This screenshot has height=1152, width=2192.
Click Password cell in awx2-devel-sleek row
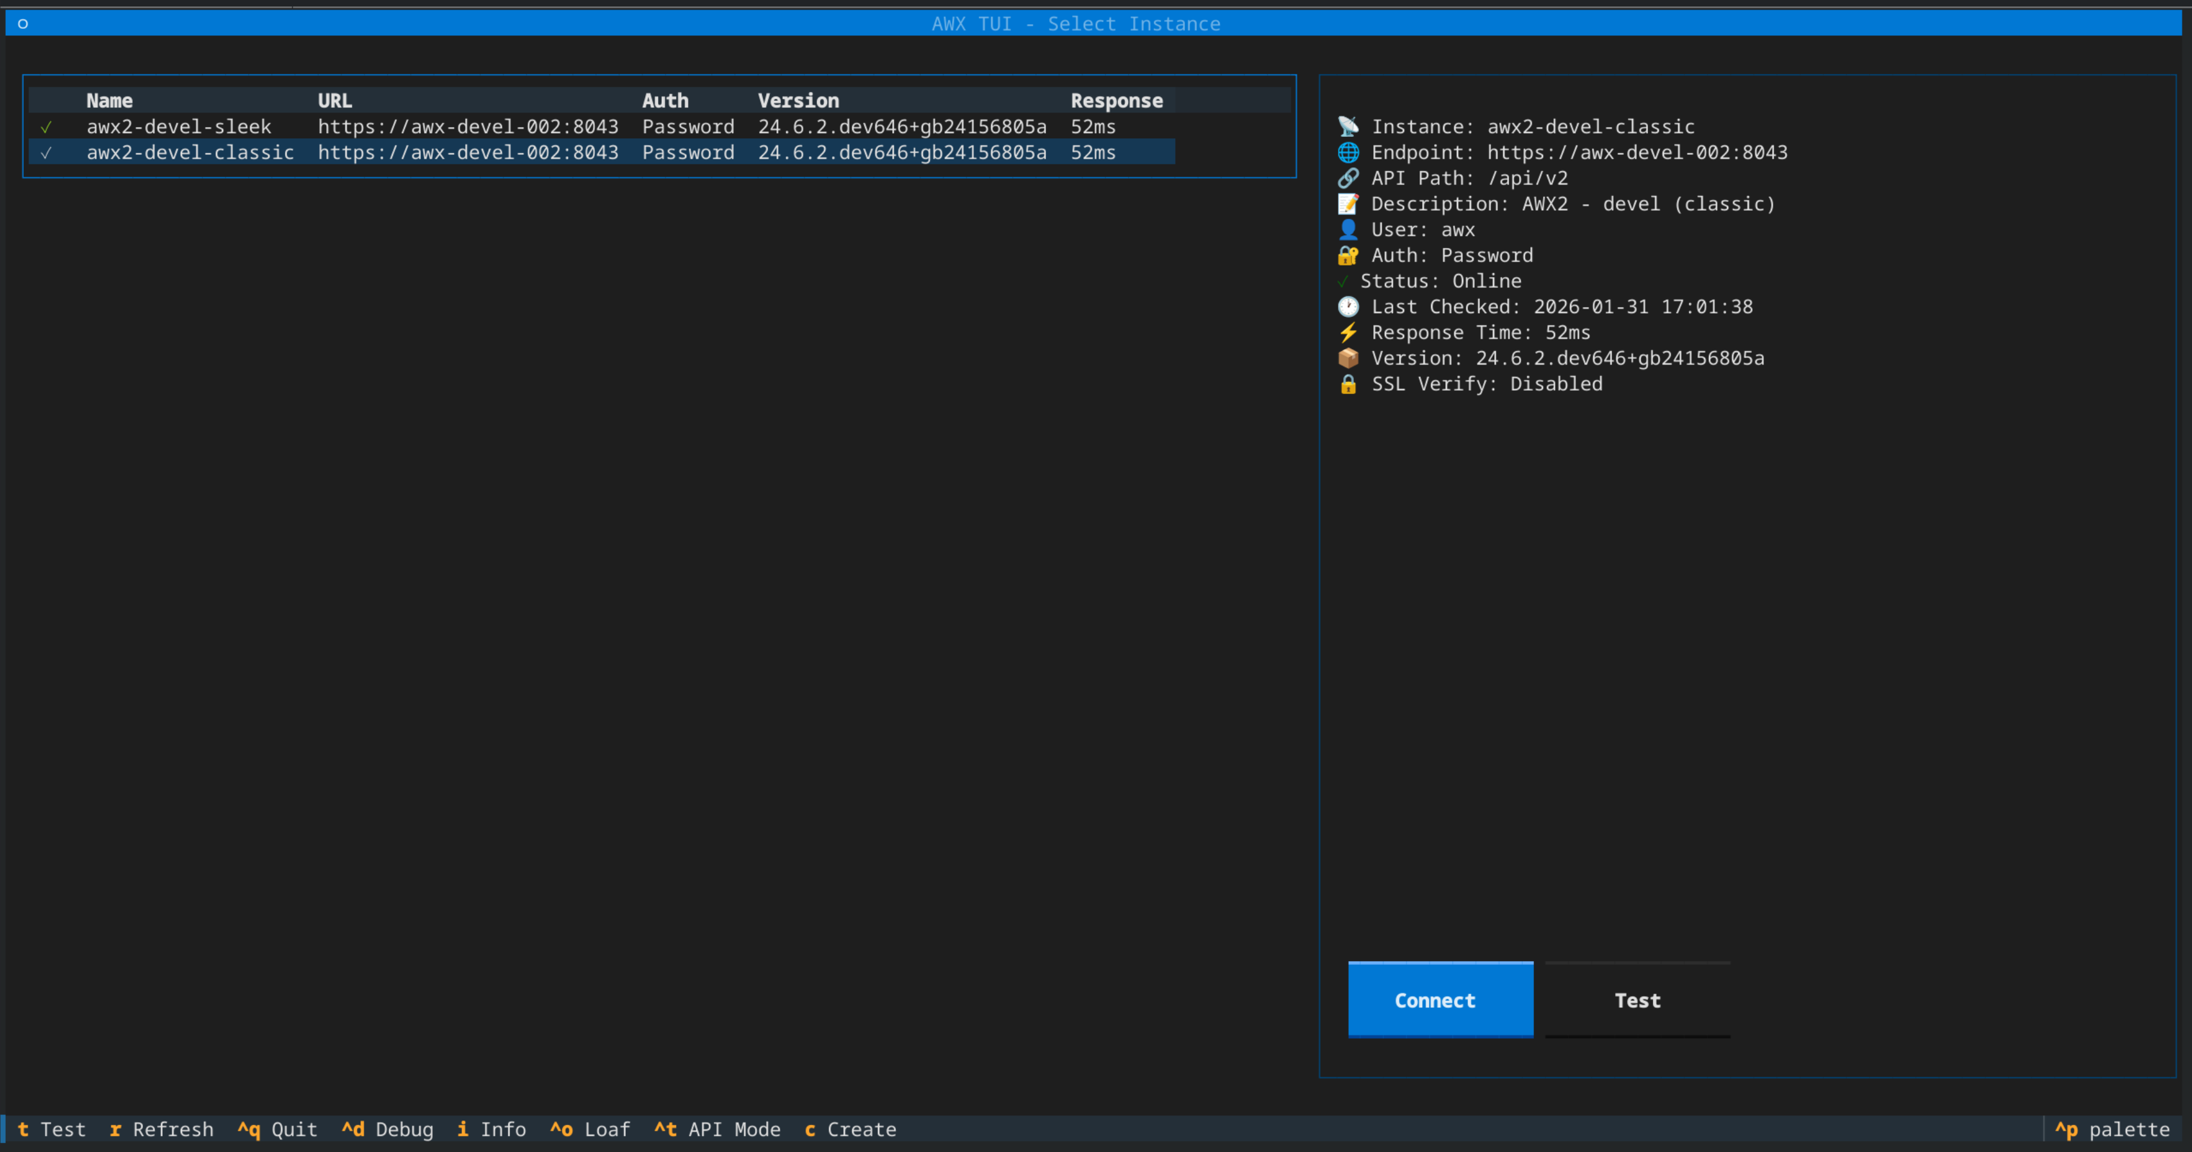coord(688,127)
